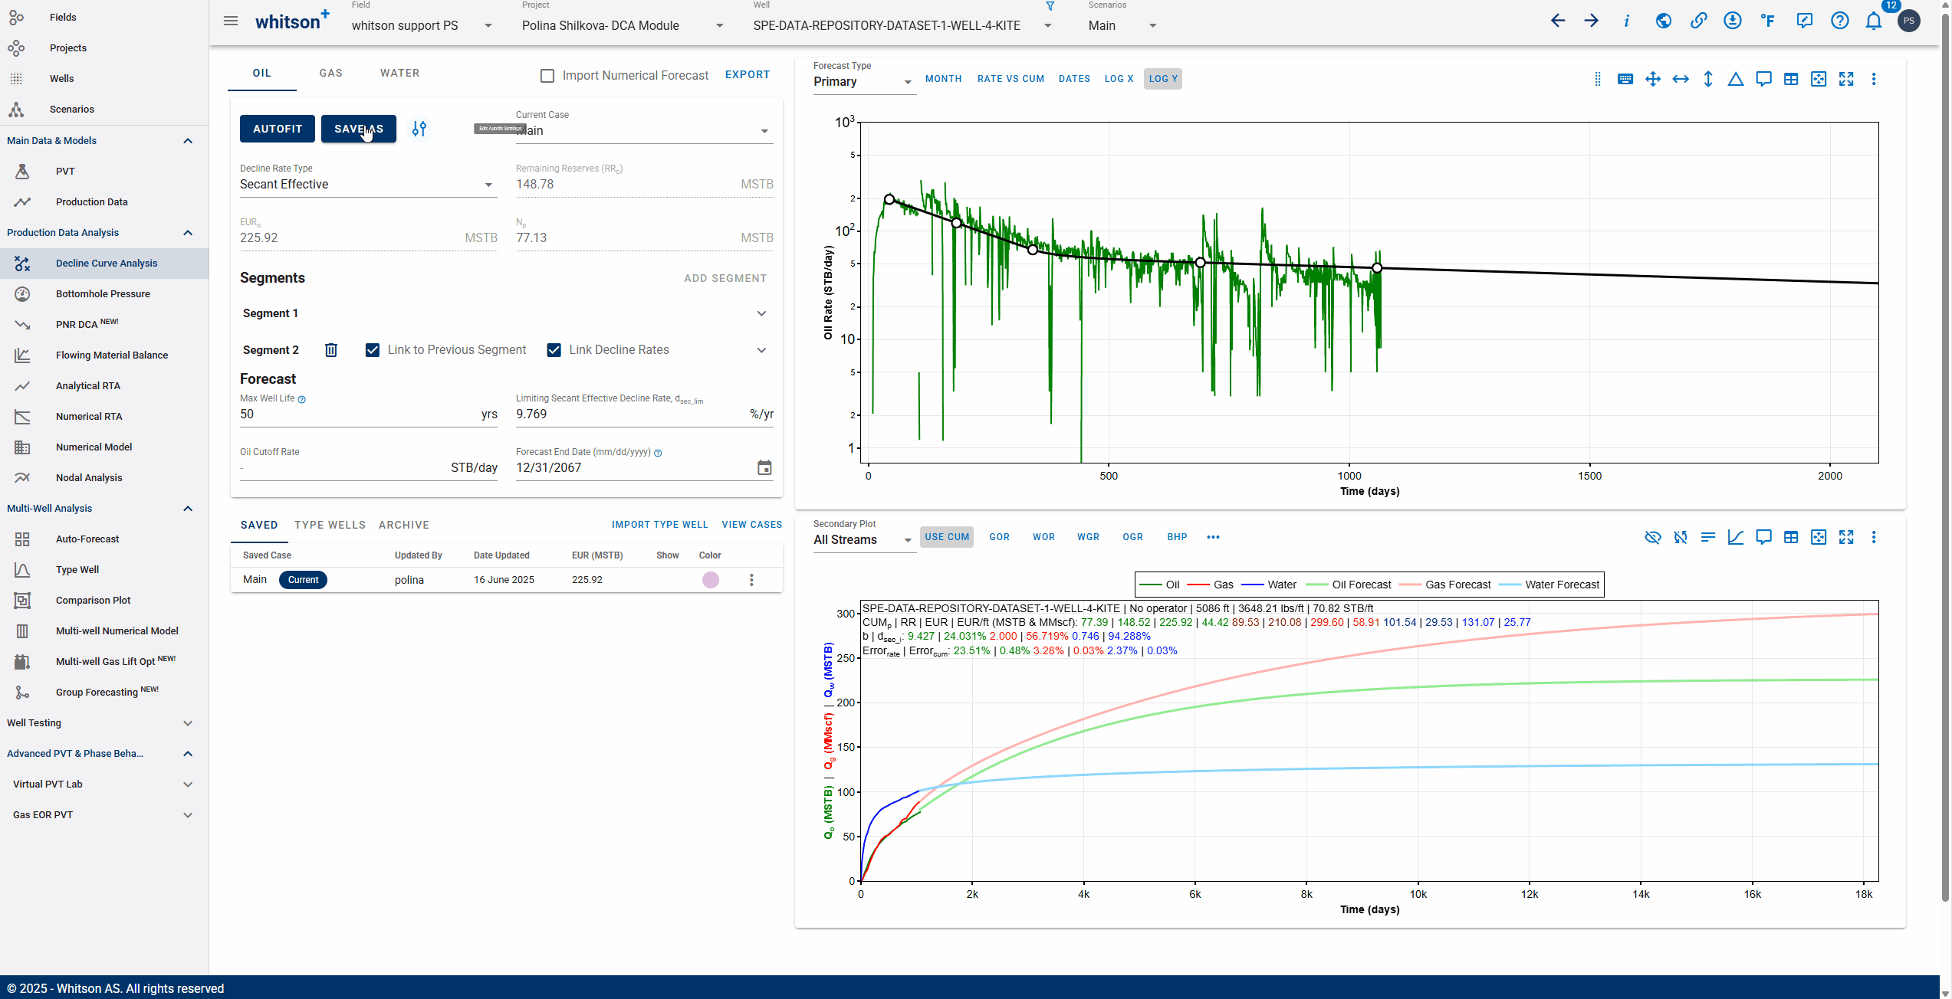1952x999 pixels.
Task: Switch to the GAS tab
Action: click(331, 74)
